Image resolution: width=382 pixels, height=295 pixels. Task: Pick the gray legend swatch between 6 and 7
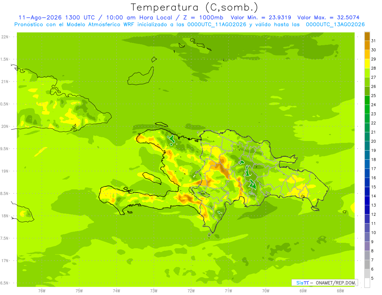point(367,264)
